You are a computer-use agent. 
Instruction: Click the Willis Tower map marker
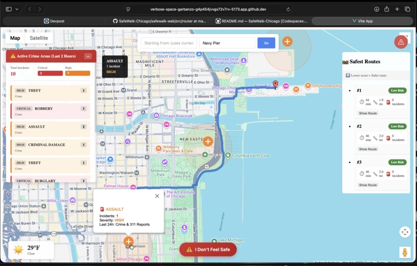click(x=72, y=200)
